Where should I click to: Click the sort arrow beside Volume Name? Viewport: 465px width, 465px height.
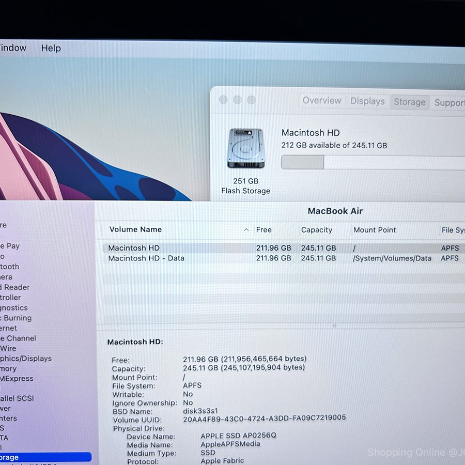click(x=246, y=230)
